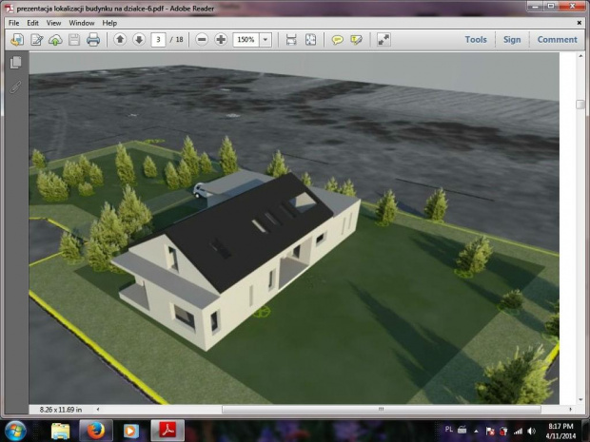Go to previous page with up arrow

click(x=120, y=40)
